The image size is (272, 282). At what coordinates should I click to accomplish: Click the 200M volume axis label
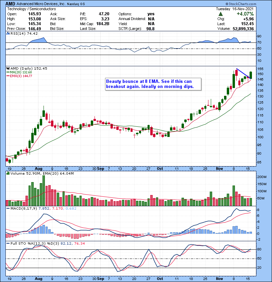click(x=262, y=177)
